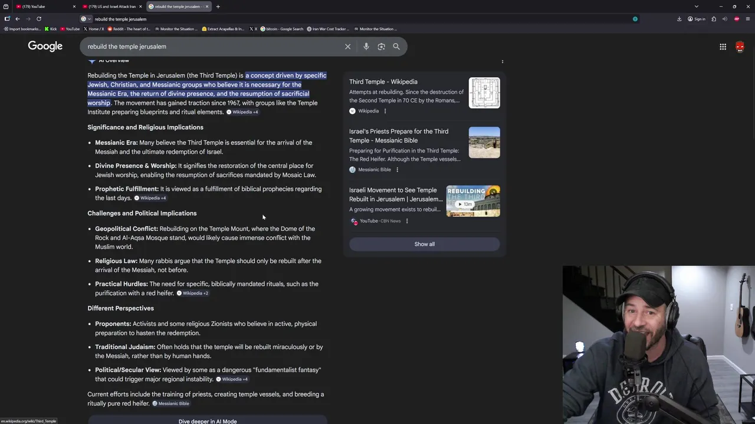This screenshot has width=755, height=424.
Task: Close the '(179) YouTube' tab
Action: (x=74, y=6)
